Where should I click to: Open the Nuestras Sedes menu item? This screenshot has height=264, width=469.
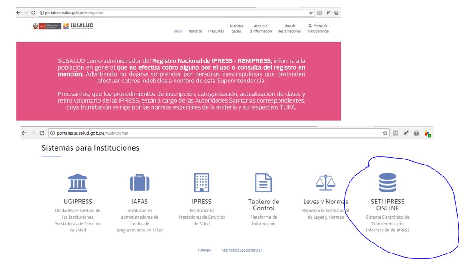pyautogui.click(x=237, y=28)
